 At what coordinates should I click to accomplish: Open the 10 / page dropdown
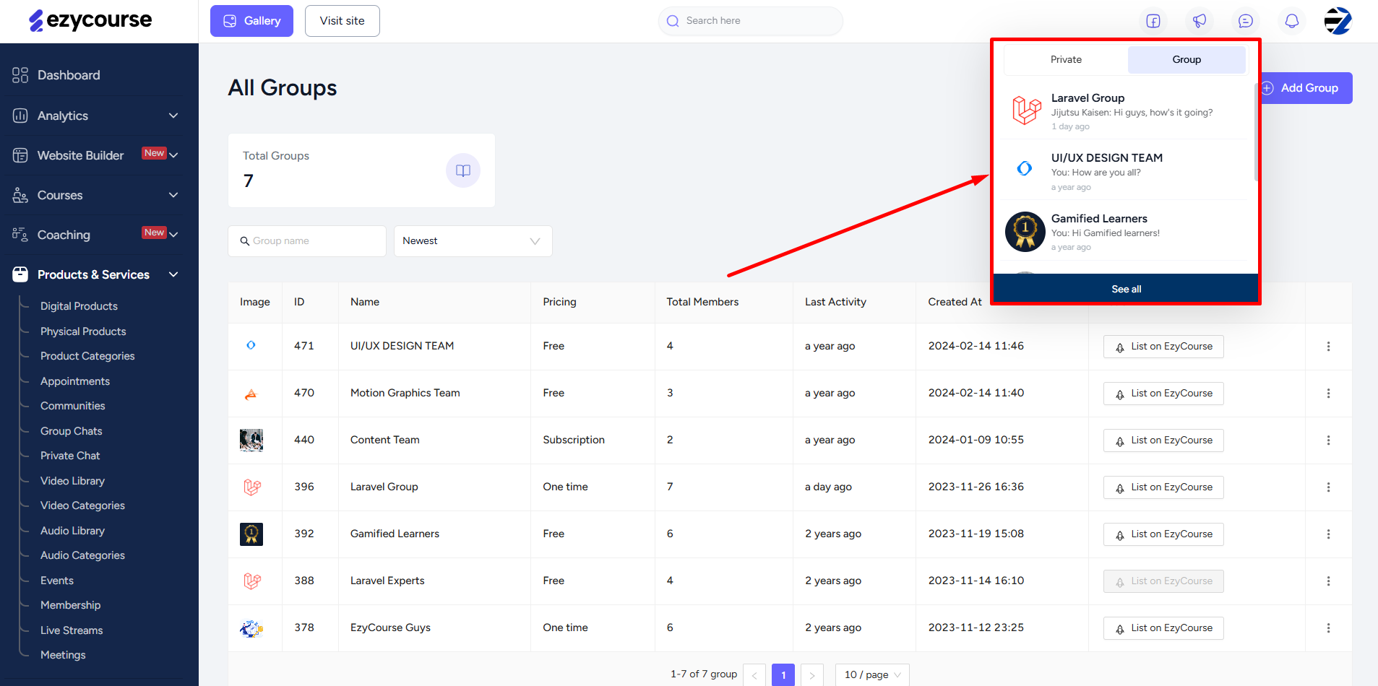[x=872, y=675]
